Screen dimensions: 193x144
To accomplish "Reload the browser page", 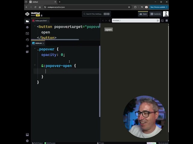I will pyautogui.click(x=35, y=7).
